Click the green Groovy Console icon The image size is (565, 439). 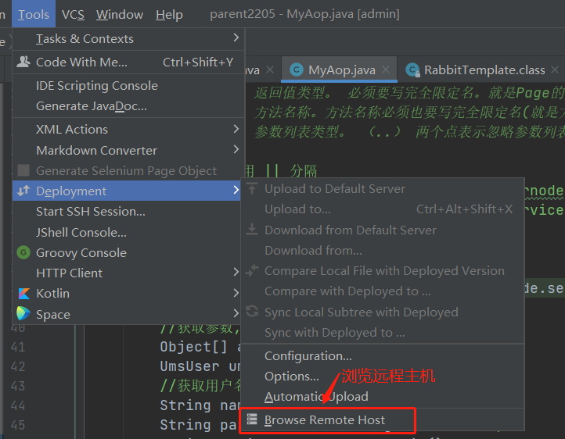(x=23, y=252)
